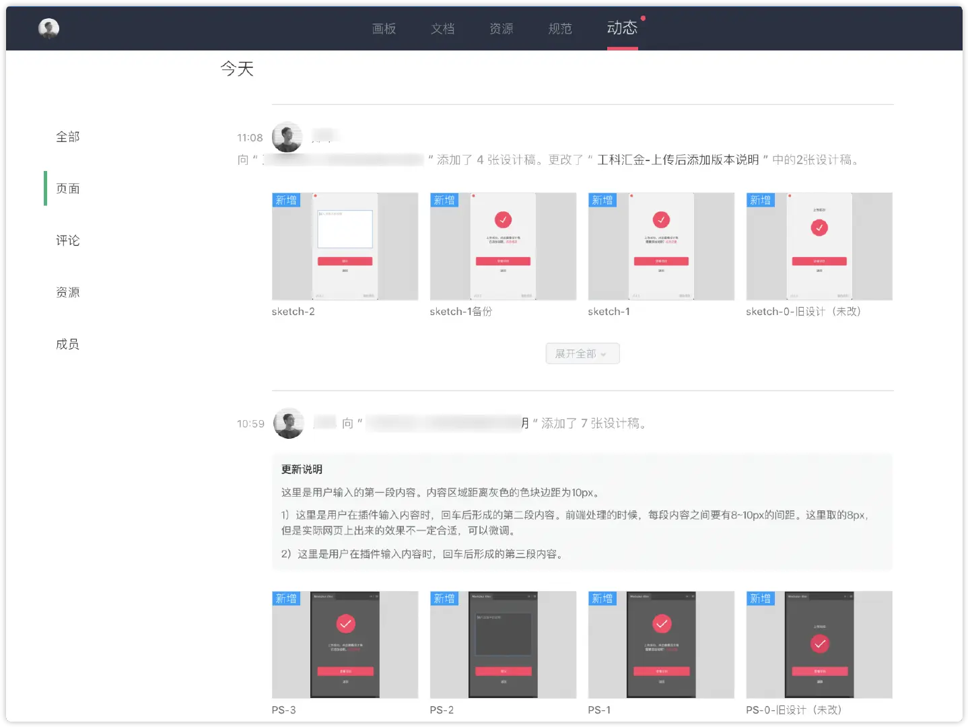Open the sketch-1备份 design thumbnail
Viewport: 968px width, 727px height.
[x=503, y=246]
